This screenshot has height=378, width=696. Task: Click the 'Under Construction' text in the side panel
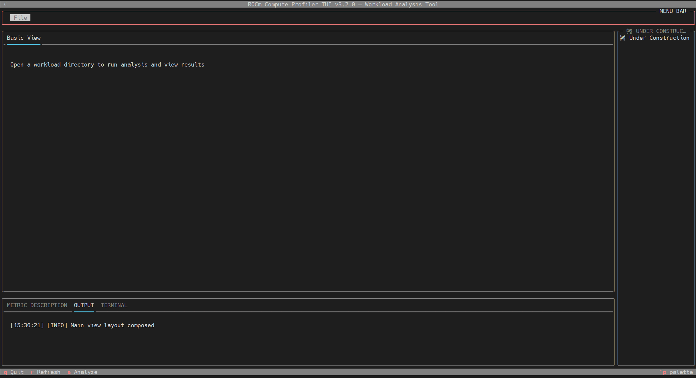click(659, 38)
